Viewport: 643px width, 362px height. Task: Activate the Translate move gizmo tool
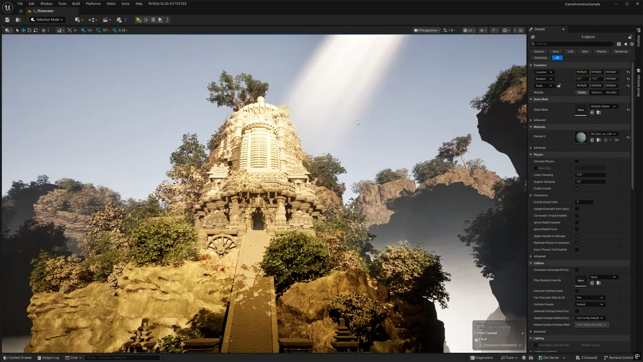tap(23, 31)
